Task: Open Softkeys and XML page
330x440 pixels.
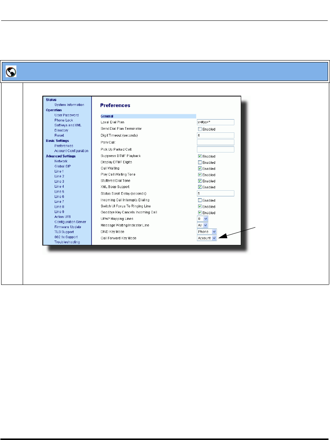Action: coord(68,126)
